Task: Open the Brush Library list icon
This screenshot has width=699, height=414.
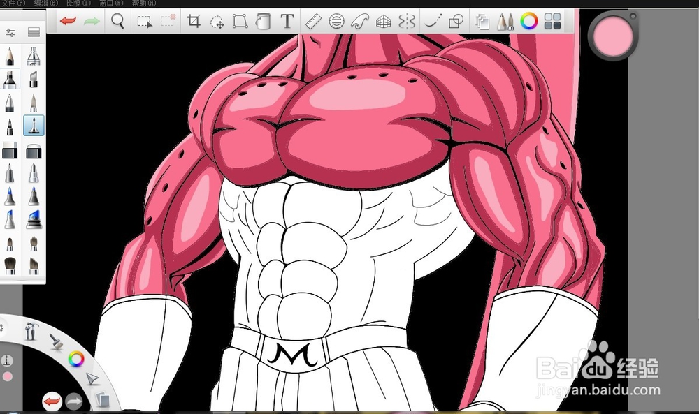Action: 34,32
